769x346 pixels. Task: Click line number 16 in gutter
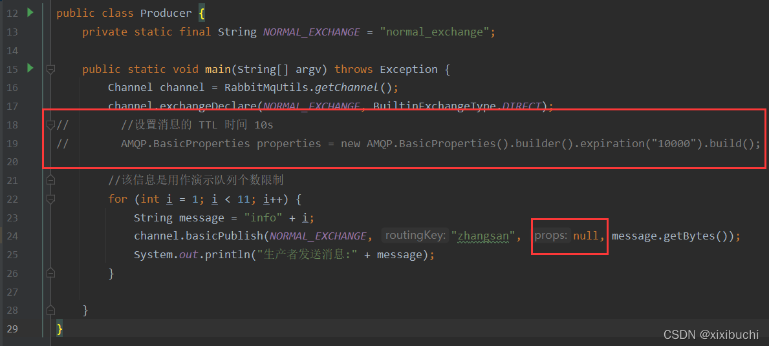[12, 88]
